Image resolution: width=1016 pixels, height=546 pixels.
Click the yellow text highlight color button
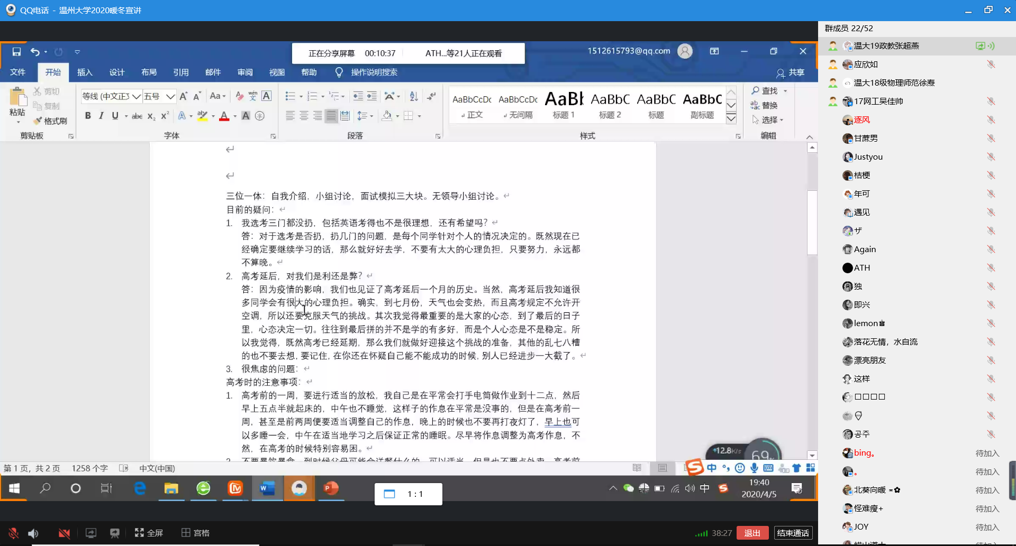click(202, 116)
